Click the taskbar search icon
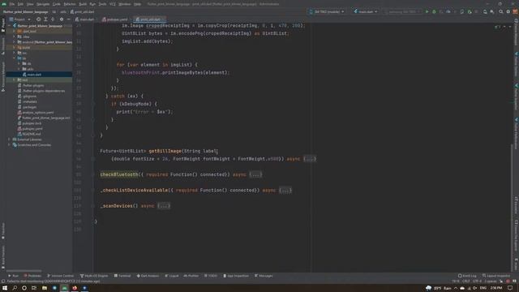Screen dimensions: 519x292 tap(15, 288)
